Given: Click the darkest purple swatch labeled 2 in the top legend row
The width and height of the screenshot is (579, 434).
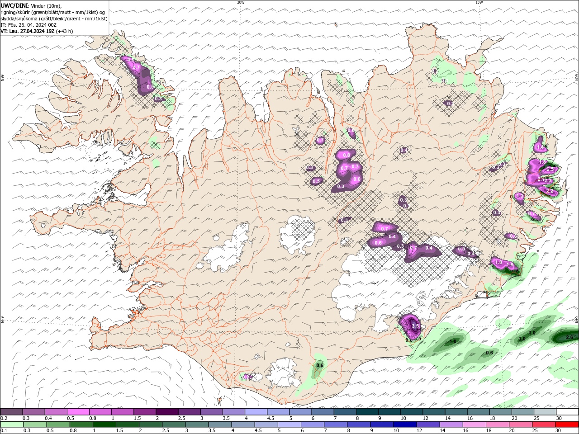Looking at the screenshot, I should 167,412.
